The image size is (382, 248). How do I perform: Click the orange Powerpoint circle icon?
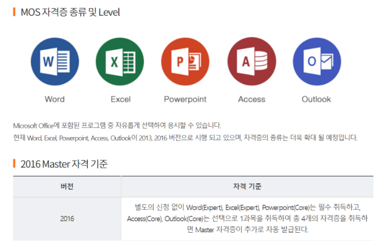(185, 61)
